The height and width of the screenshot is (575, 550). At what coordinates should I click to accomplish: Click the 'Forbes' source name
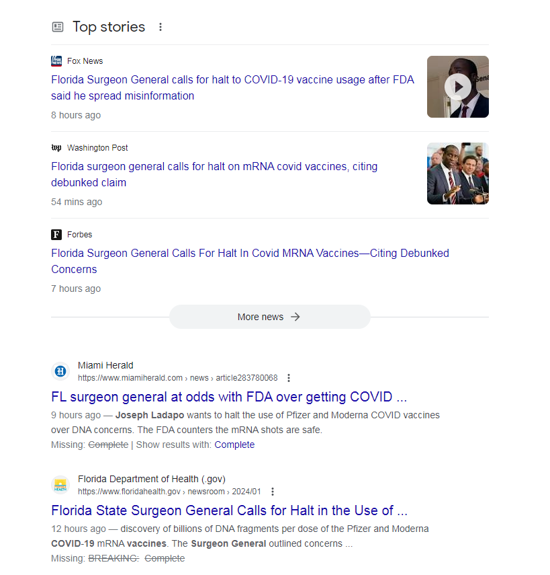[x=79, y=235]
